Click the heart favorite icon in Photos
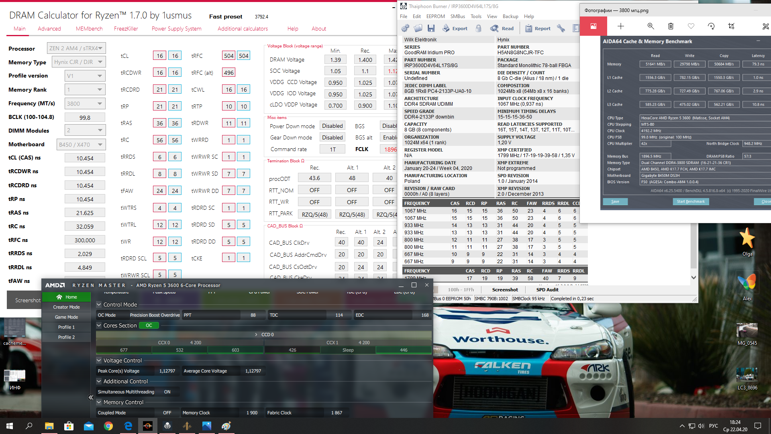This screenshot has width=771, height=434. [691, 26]
